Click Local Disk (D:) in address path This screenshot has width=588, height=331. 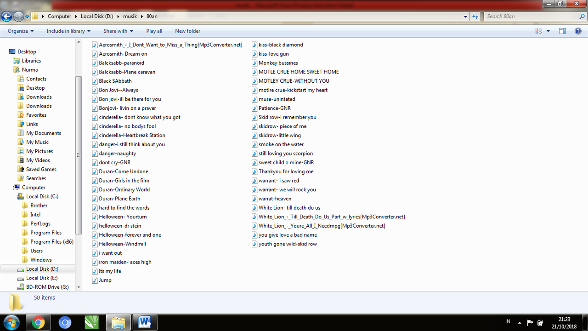coord(97,17)
